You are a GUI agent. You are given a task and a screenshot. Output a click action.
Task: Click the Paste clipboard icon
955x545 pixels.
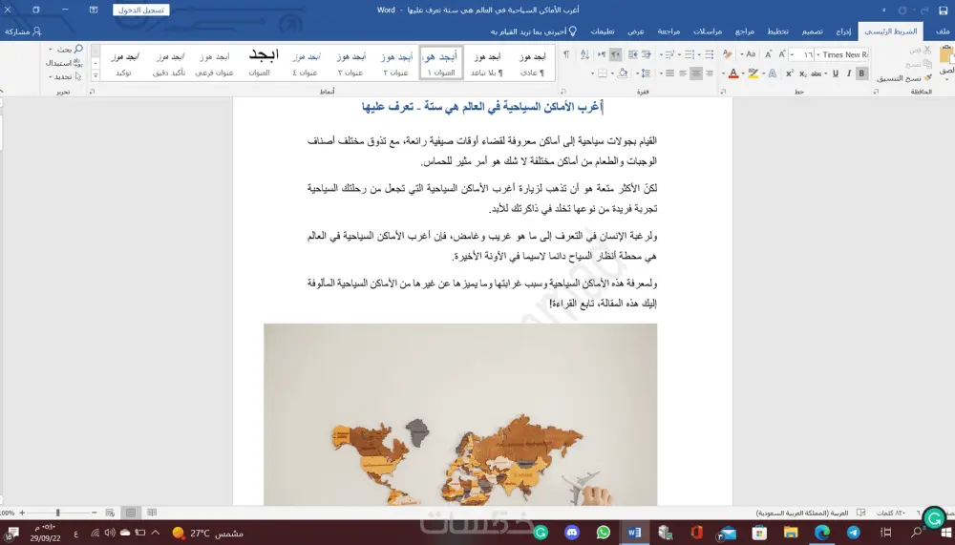point(947,54)
